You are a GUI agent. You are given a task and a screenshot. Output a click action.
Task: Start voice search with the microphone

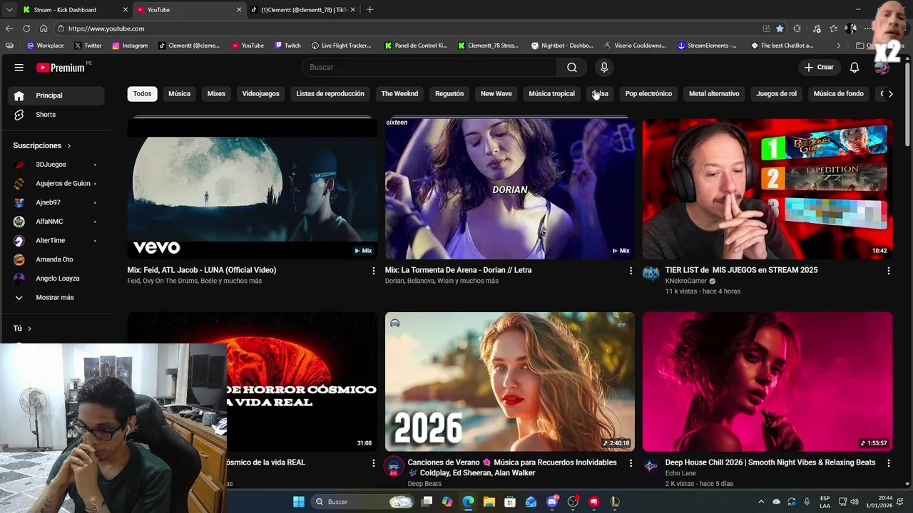click(604, 67)
